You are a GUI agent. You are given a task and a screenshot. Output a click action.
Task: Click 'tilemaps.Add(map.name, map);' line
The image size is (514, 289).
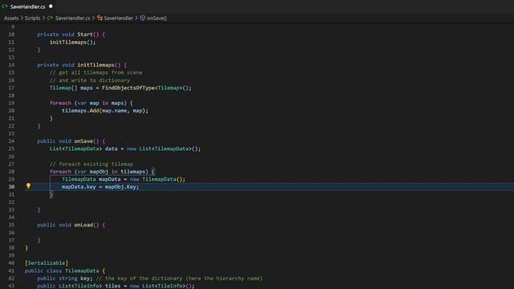(105, 111)
